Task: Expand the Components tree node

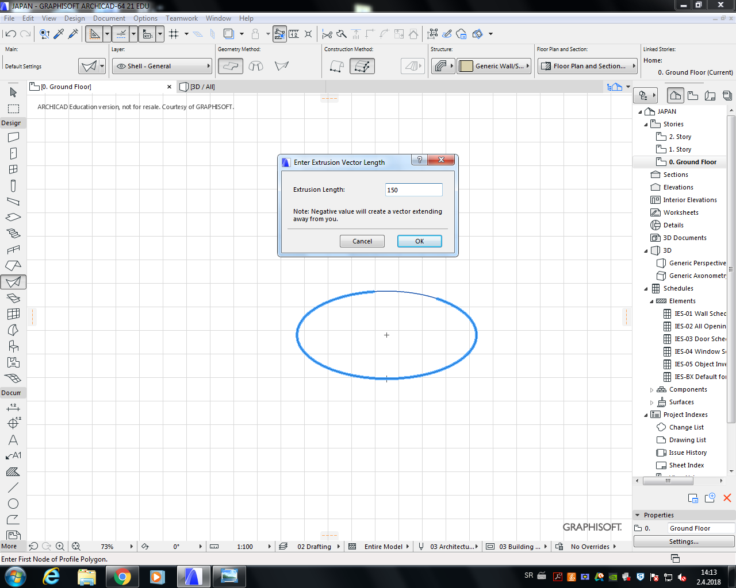Action: 651,389
